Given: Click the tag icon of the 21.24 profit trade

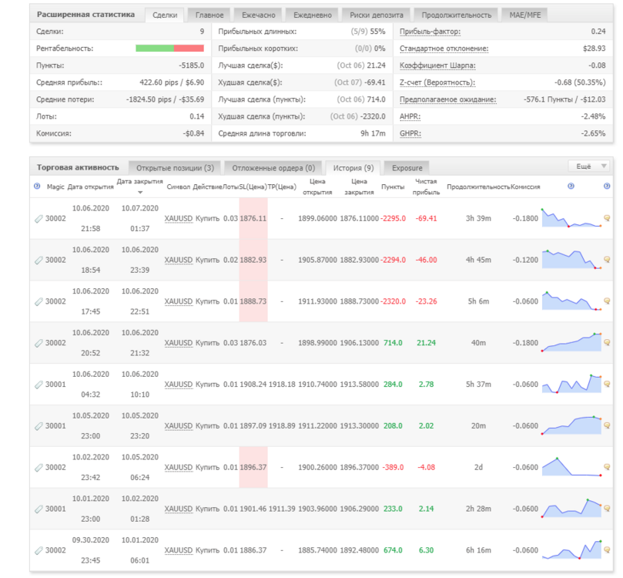Looking at the screenshot, I should tap(39, 343).
